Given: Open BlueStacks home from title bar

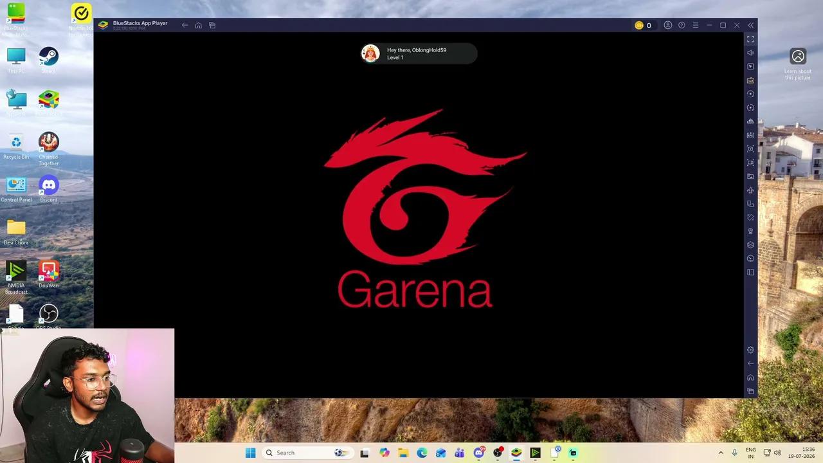Looking at the screenshot, I should [x=198, y=25].
